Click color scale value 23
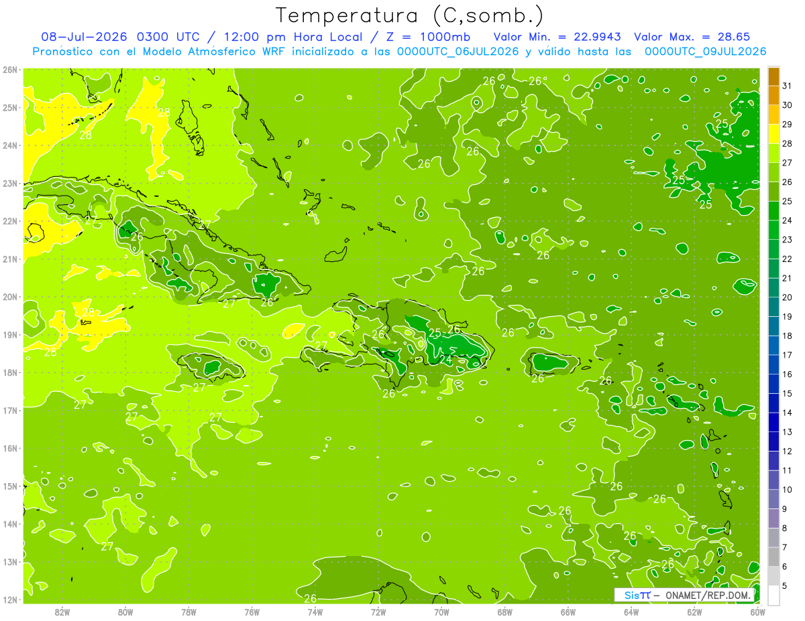Image resolution: width=805 pixels, height=621 pixels. pyautogui.click(x=787, y=240)
